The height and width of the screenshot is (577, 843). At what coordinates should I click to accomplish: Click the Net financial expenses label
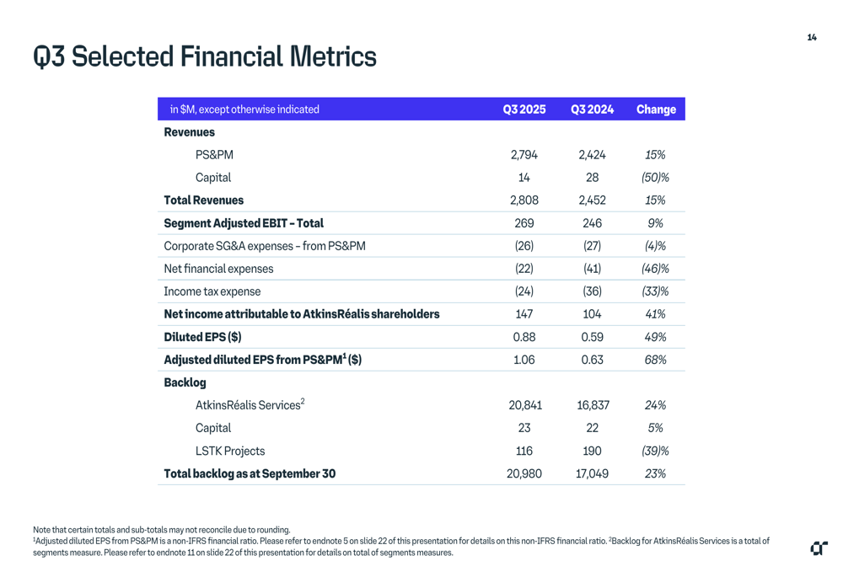tap(218, 269)
